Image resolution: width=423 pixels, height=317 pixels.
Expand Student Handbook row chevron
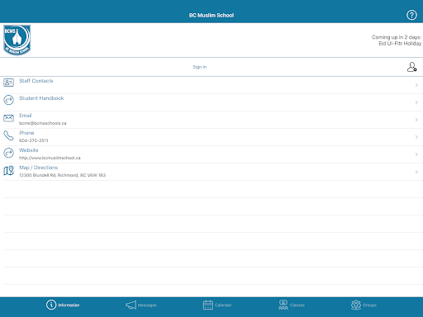[x=416, y=102]
